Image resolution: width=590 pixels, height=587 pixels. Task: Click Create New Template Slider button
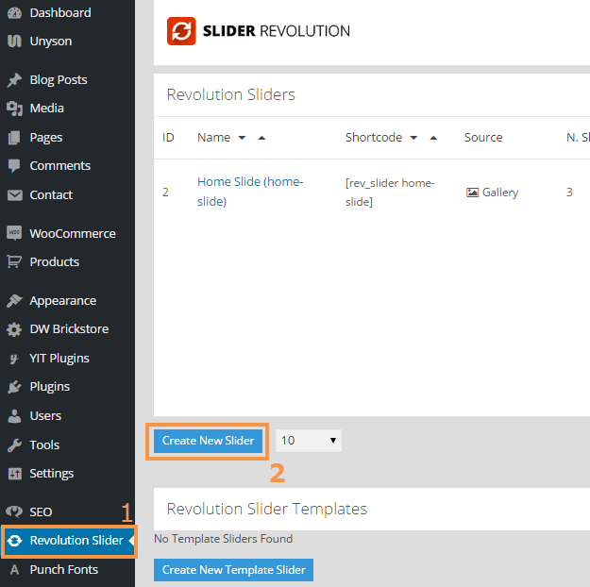tap(233, 570)
